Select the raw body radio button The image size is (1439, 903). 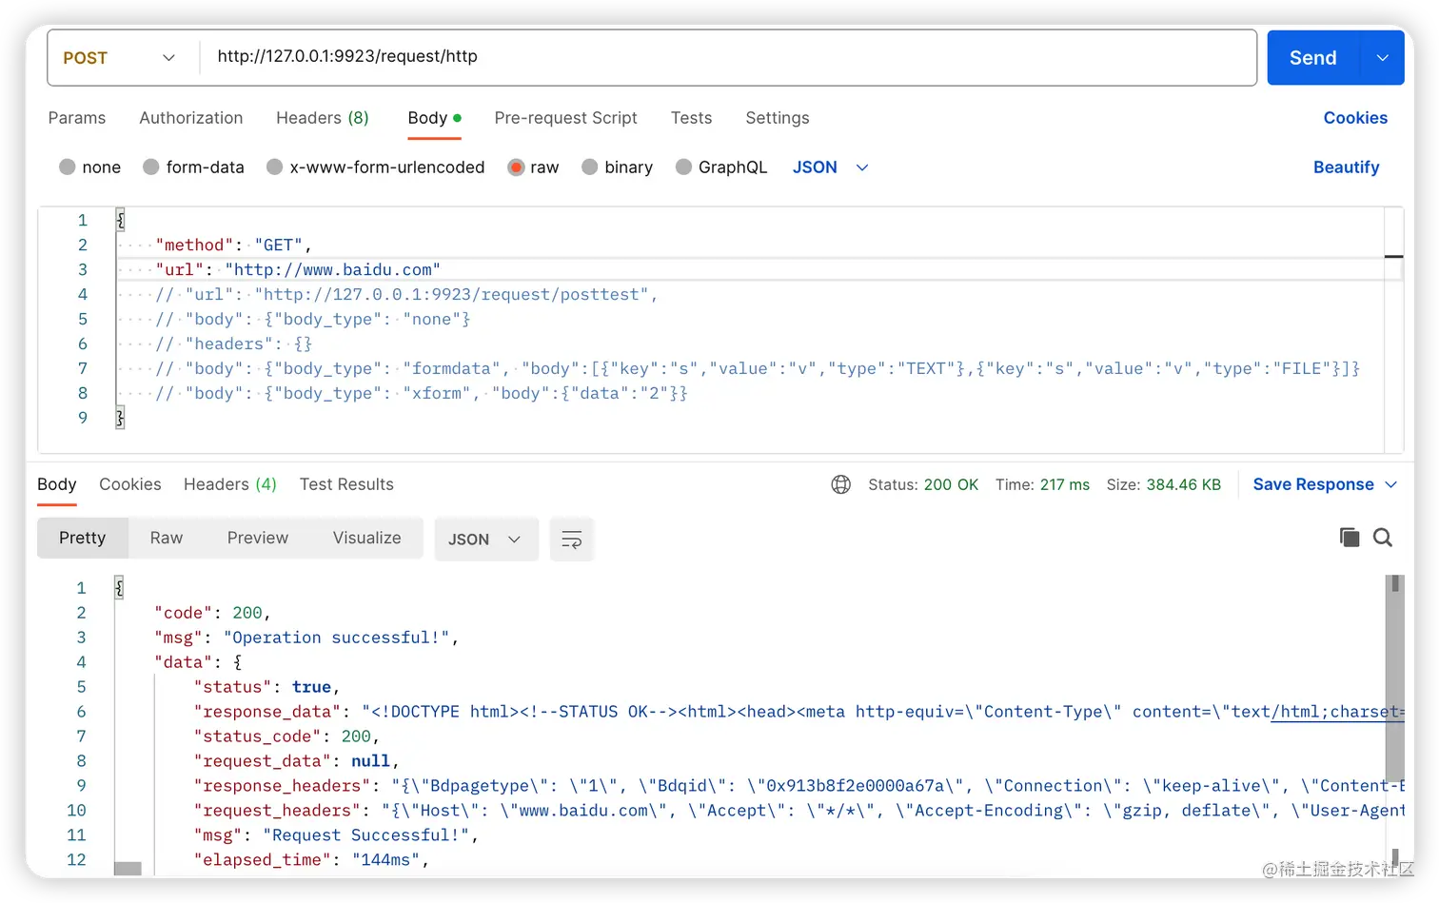(516, 167)
